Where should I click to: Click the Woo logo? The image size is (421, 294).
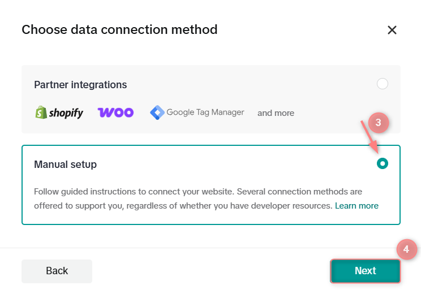[116, 113]
